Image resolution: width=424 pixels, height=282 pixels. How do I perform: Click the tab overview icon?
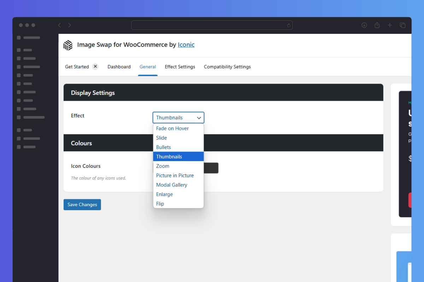[402, 25]
